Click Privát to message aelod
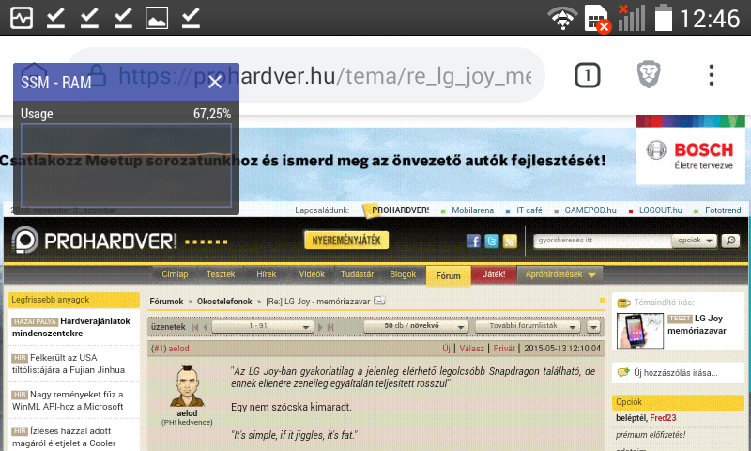 [x=504, y=349]
